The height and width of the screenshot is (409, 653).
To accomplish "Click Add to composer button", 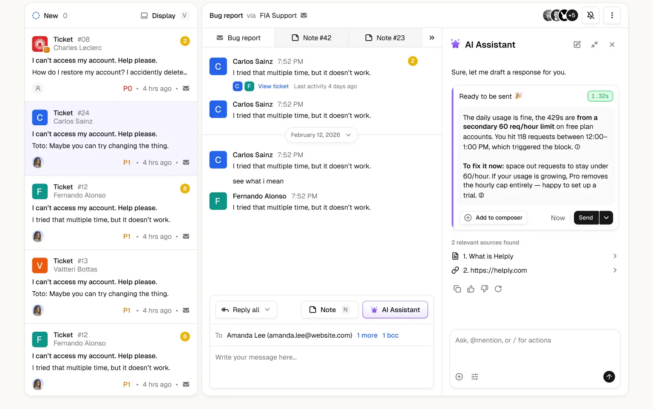I will click(494, 217).
